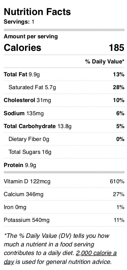The height and width of the screenshot is (270, 127).
Task: Click the 2,000 calorie a day link
Action: (x=96, y=253)
